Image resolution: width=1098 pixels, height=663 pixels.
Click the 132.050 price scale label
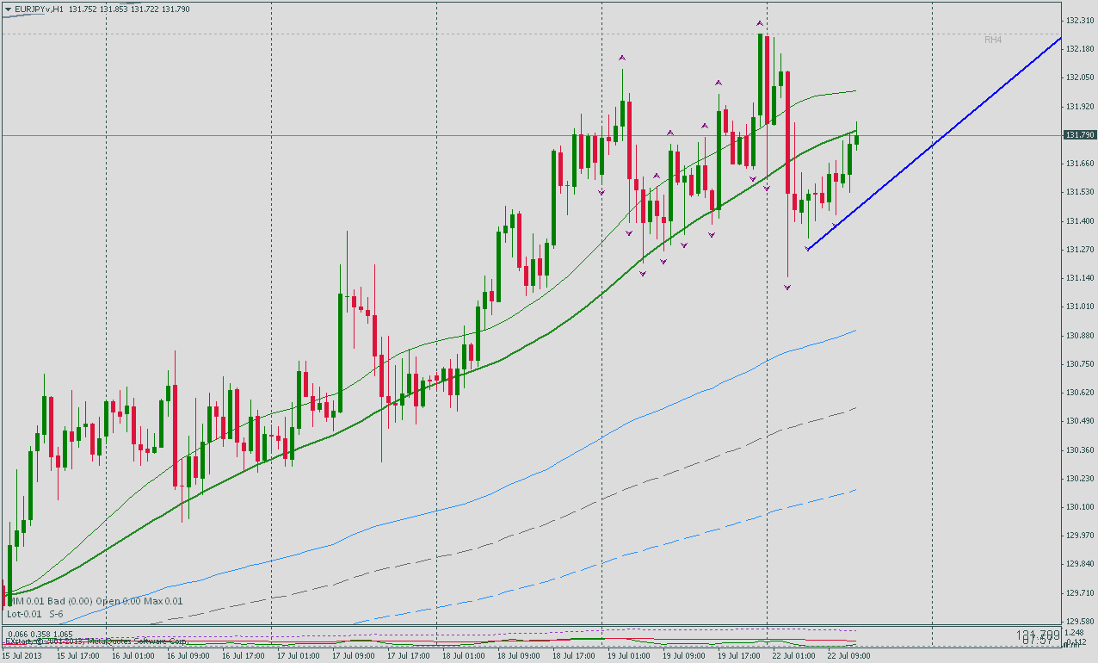(1079, 77)
